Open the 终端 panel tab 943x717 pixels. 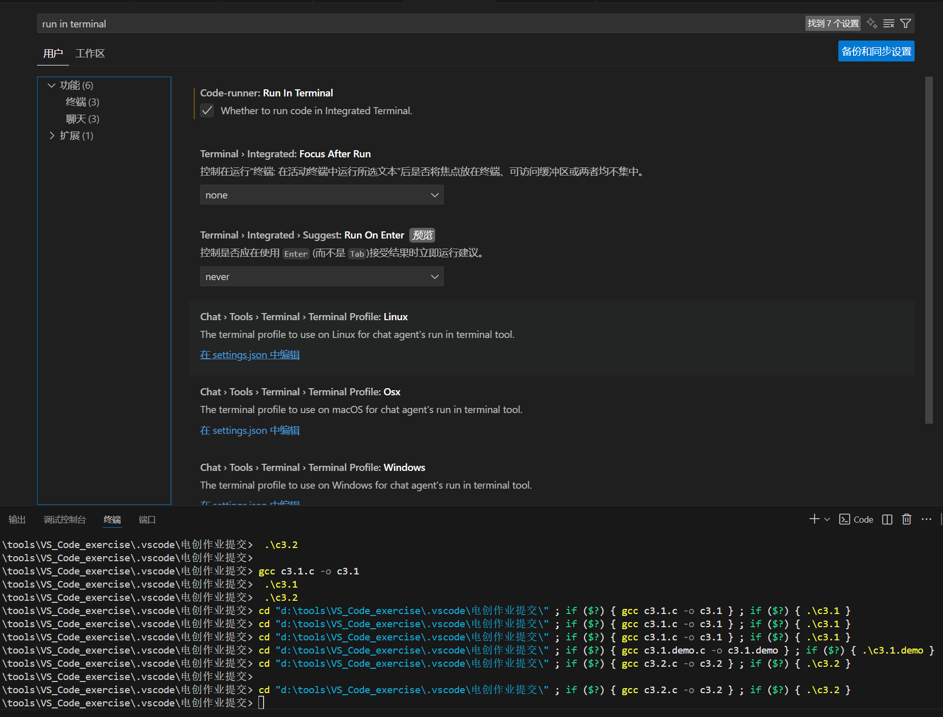pos(112,520)
